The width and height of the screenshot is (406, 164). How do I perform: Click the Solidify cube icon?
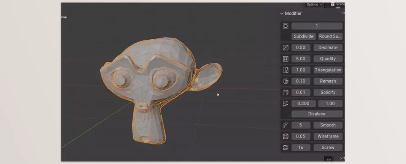[285, 92]
